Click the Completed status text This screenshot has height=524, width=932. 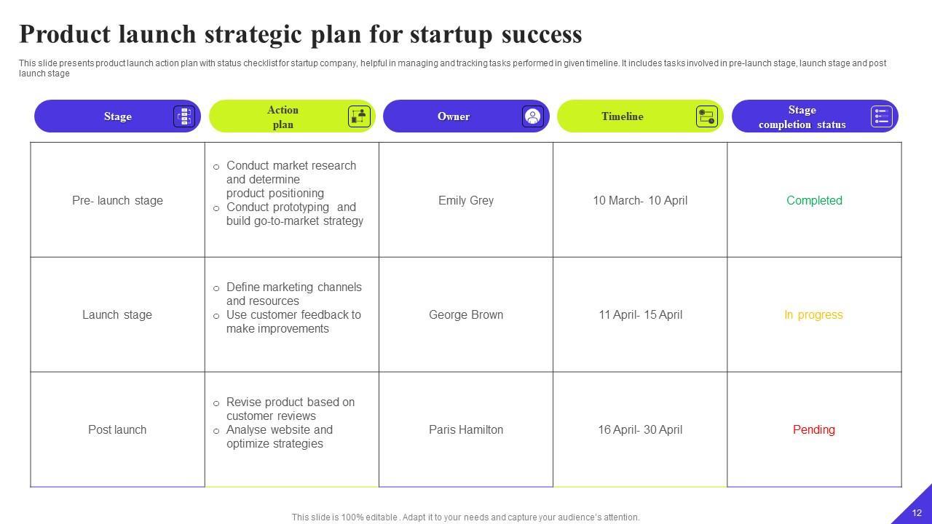pyautogui.click(x=814, y=201)
